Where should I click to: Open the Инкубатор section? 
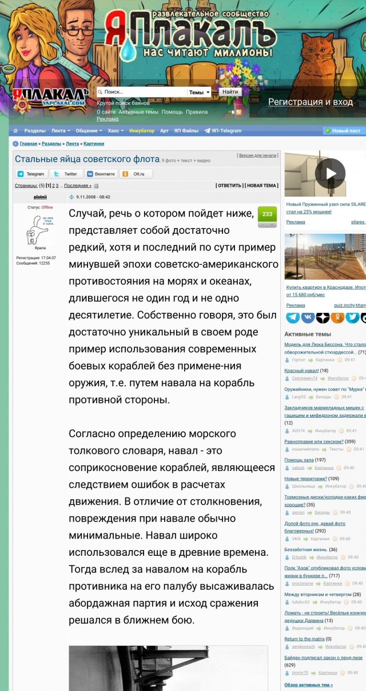(142, 131)
